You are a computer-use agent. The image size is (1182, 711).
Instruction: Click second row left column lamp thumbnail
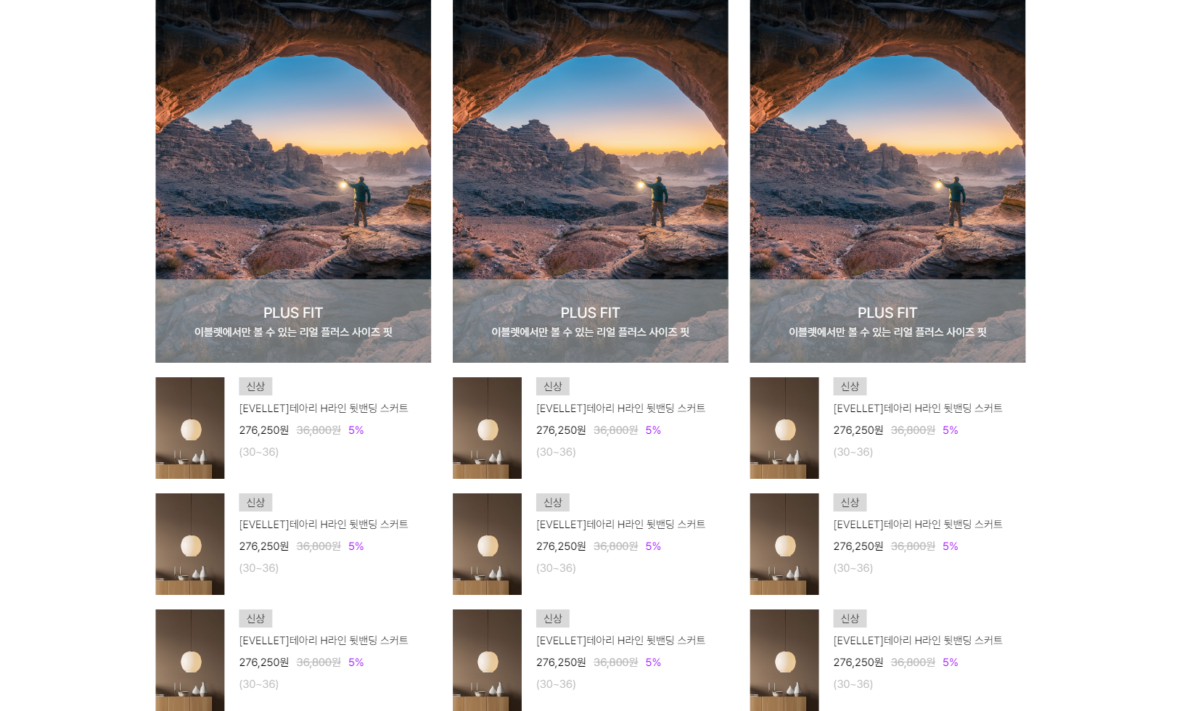coord(190,544)
